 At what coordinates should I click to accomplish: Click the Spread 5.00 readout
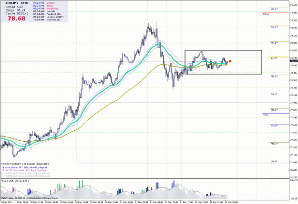pyautogui.click(x=14, y=7)
